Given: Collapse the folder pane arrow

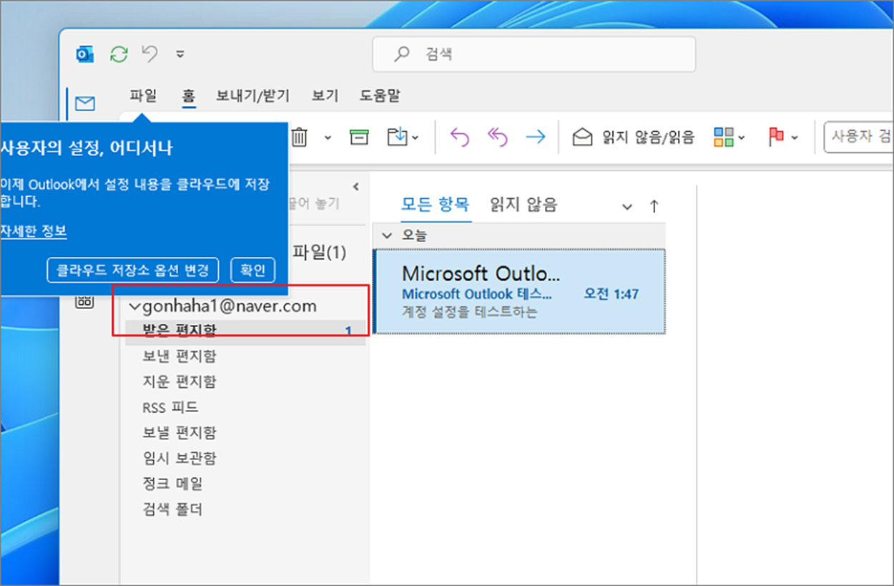Looking at the screenshot, I should point(355,187).
